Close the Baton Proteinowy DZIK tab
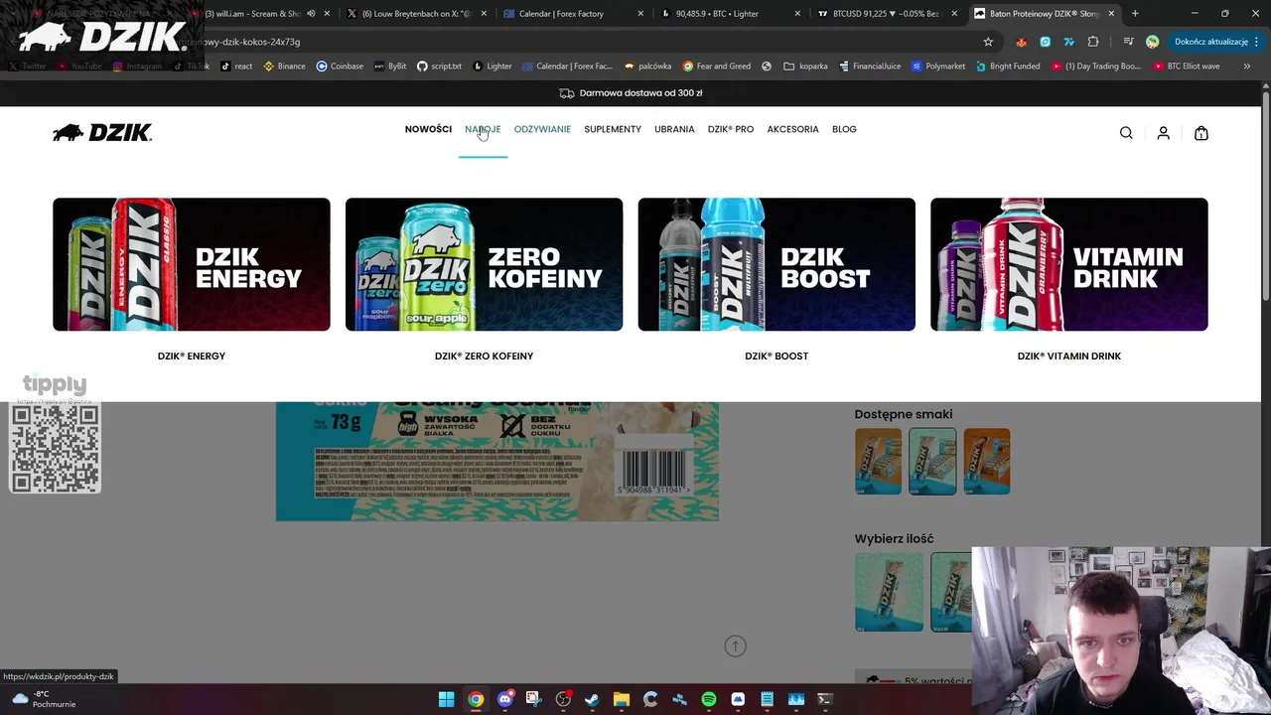Viewport: 1271px width, 715px height. coord(1111,14)
